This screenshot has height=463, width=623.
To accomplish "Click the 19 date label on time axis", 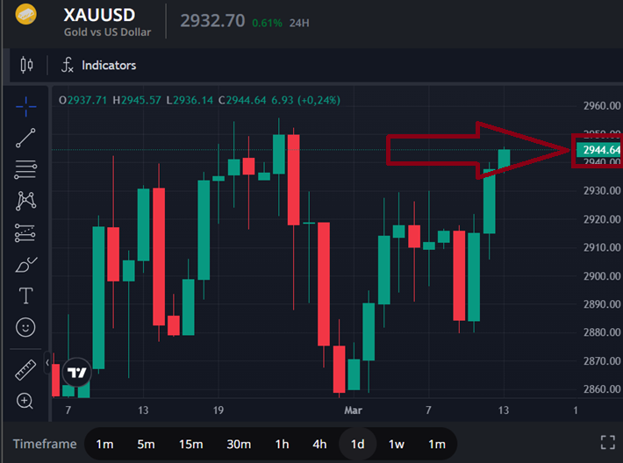I will 218,410.
